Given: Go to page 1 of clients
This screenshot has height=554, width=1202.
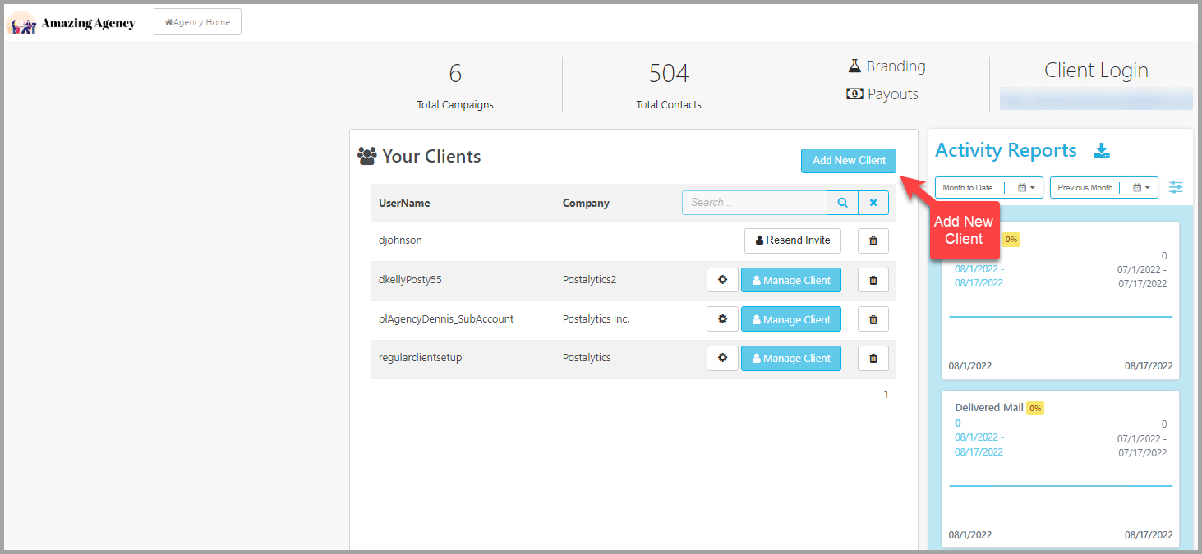Looking at the screenshot, I should tap(886, 395).
